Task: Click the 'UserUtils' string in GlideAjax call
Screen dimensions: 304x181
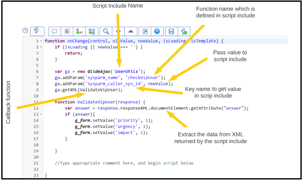Action: [126, 71]
